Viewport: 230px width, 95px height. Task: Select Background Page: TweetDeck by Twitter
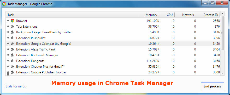[113, 32]
